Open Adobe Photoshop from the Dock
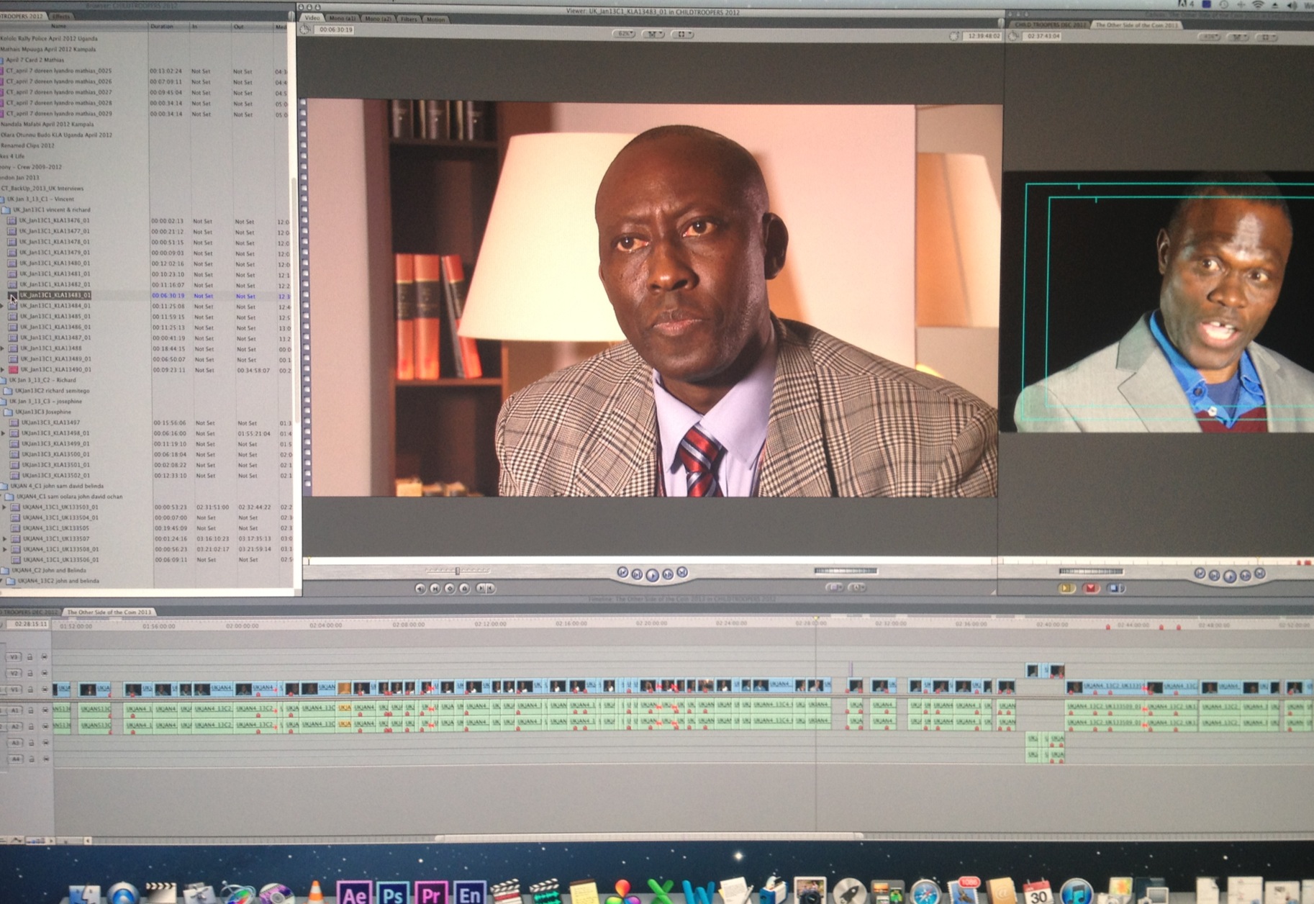1314x904 pixels. [392, 893]
